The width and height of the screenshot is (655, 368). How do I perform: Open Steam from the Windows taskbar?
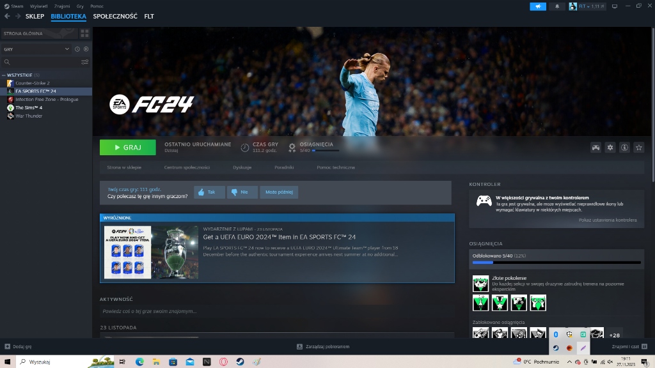pyautogui.click(x=241, y=362)
